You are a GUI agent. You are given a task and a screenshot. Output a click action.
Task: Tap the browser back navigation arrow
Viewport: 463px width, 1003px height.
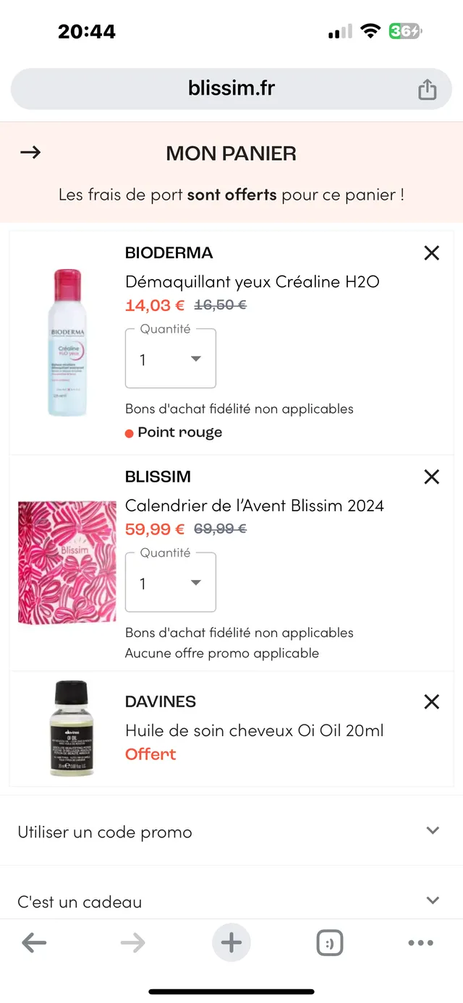pos(34,942)
